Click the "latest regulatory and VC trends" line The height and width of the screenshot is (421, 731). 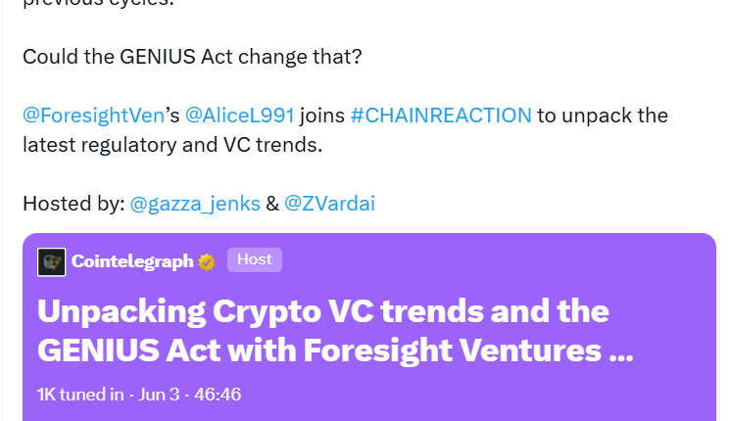click(x=171, y=145)
